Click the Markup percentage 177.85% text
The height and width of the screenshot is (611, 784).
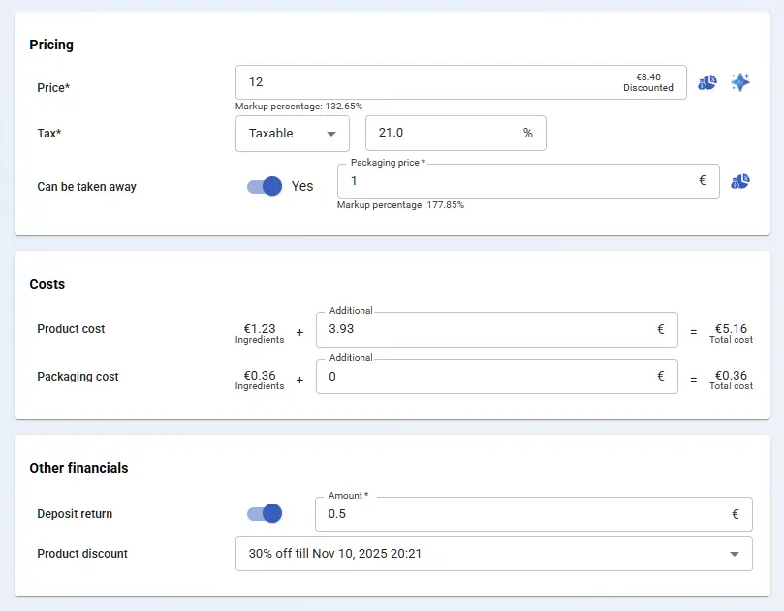[400, 205]
